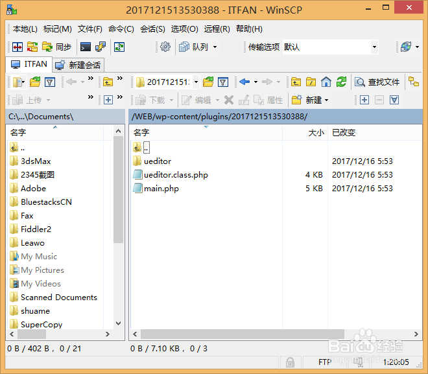This screenshot has width=428, height=374.
Task: Click local panel filter icon
Action: click(x=50, y=82)
